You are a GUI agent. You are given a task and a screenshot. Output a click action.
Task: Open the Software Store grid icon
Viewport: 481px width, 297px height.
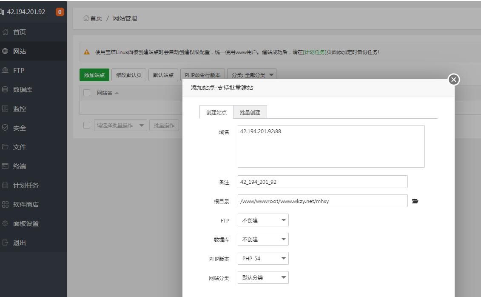pyautogui.click(x=6, y=205)
